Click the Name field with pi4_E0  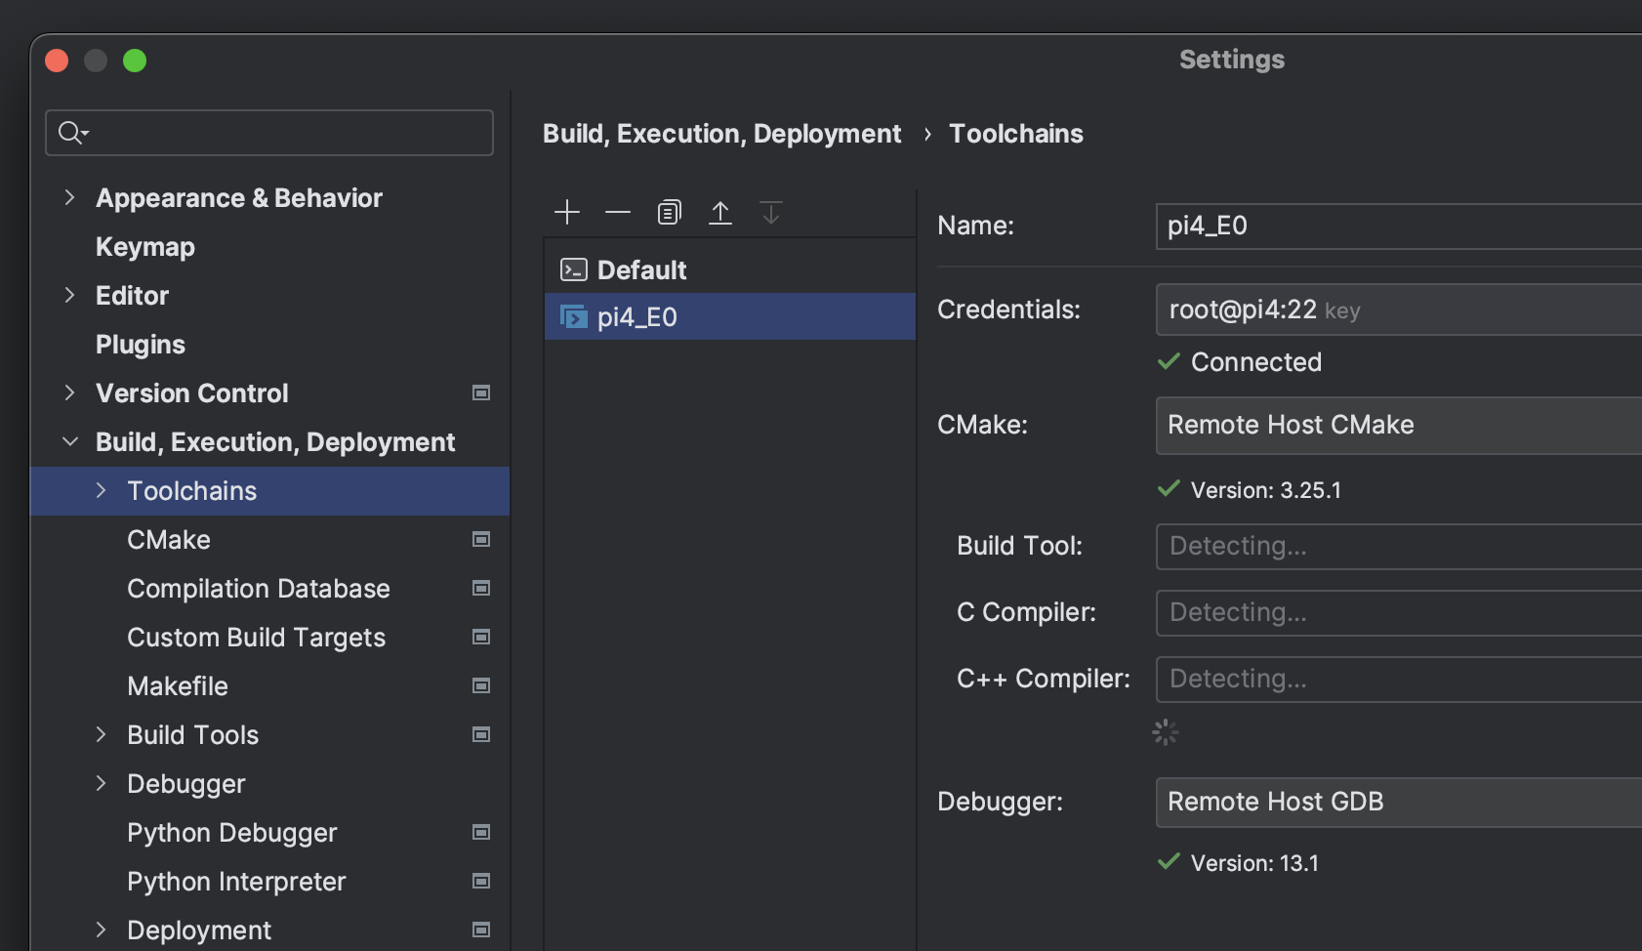click(x=1399, y=226)
